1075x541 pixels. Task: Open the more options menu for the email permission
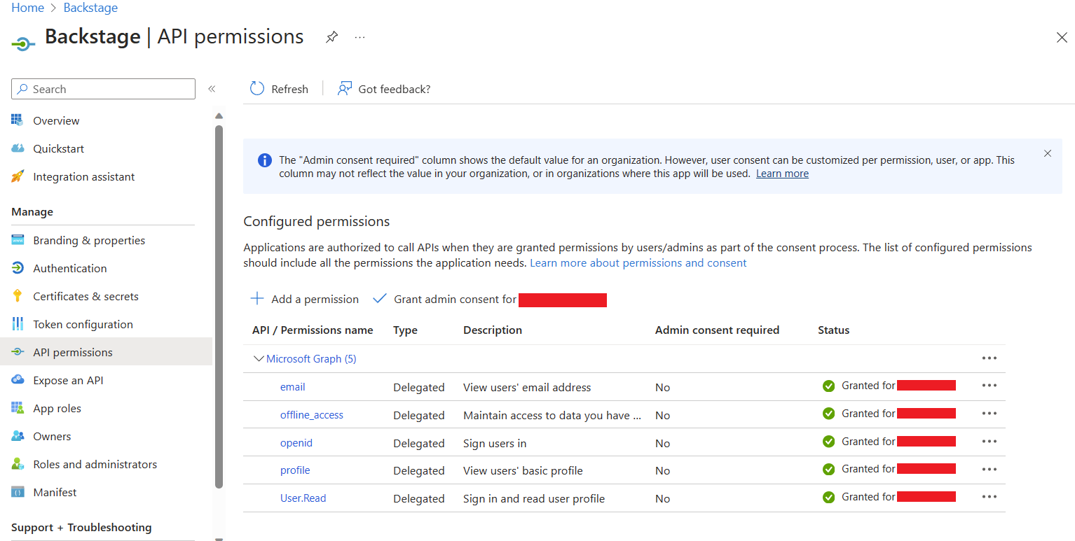989,386
